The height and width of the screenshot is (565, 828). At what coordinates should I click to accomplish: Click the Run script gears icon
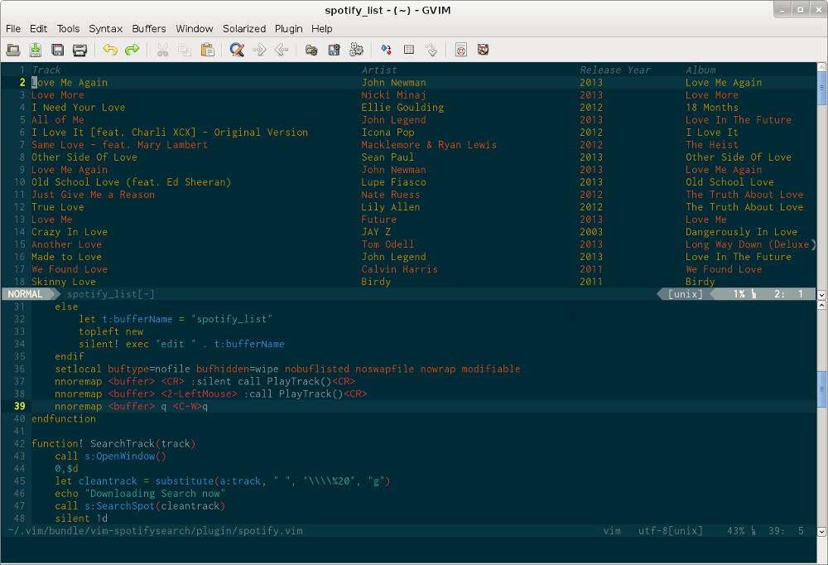pos(356,50)
